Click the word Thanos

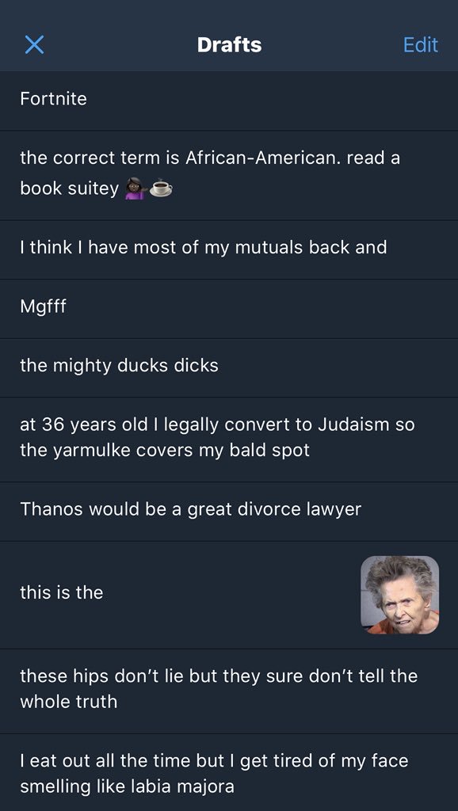point(52,509)
